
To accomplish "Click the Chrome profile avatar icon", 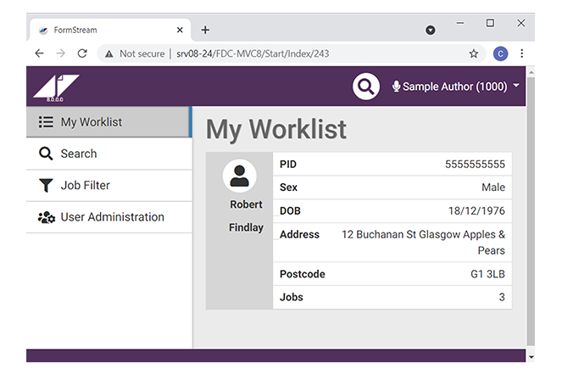I will 500,53.
